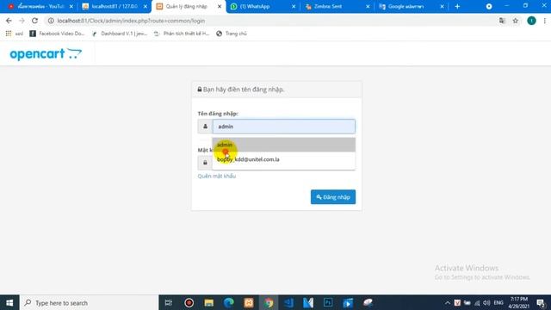This screenshot has width=551, height=310.
Task: Show hidden tray icons chevron
Action: (448, 302)
